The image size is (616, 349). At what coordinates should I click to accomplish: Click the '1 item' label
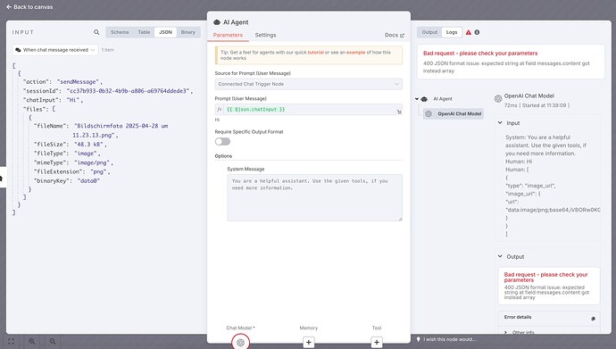pos(108,50)
